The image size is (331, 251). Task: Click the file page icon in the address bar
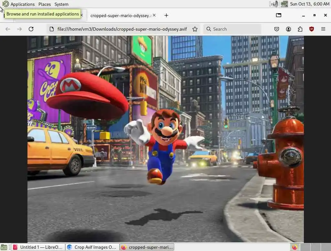pos(52,29)
